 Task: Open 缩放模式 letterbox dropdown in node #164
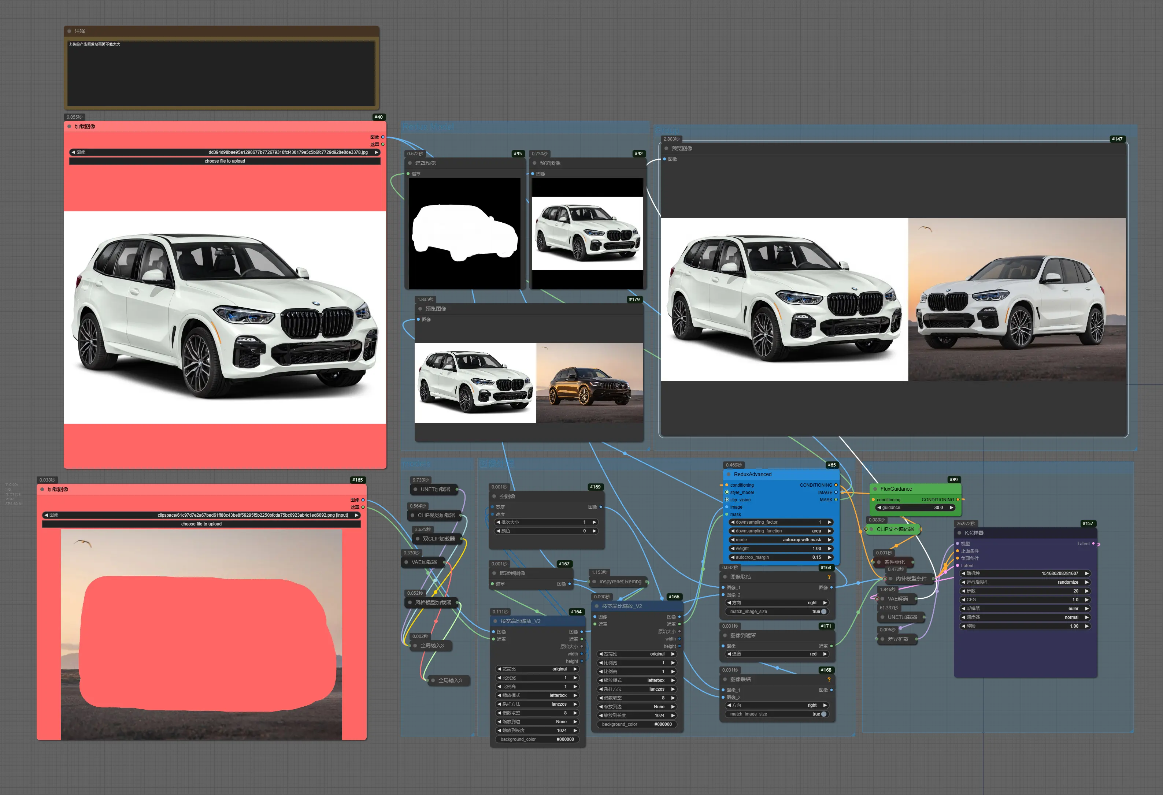pos(537,695)
